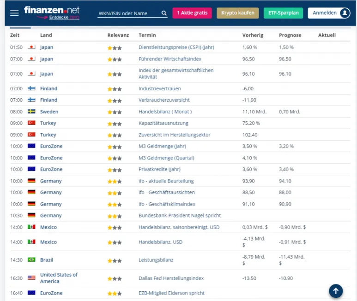This screenshot has height=301, width=357.
Task: Open Privatkredite (Jahr) event link
Action: click(159, 169)
